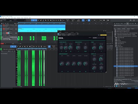Open the Song menu
Viewport: 138px width, 104px height.
coord(6,18)
